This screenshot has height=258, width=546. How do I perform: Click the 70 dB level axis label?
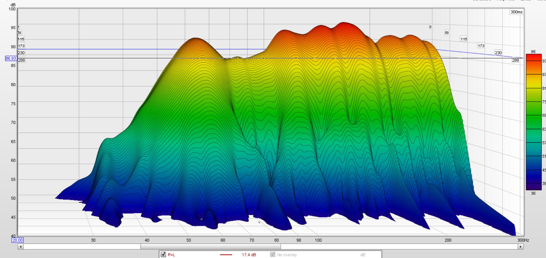click(13, 123)
